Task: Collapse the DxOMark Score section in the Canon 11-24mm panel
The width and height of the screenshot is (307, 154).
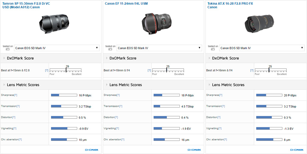Action: pos(107,58)
